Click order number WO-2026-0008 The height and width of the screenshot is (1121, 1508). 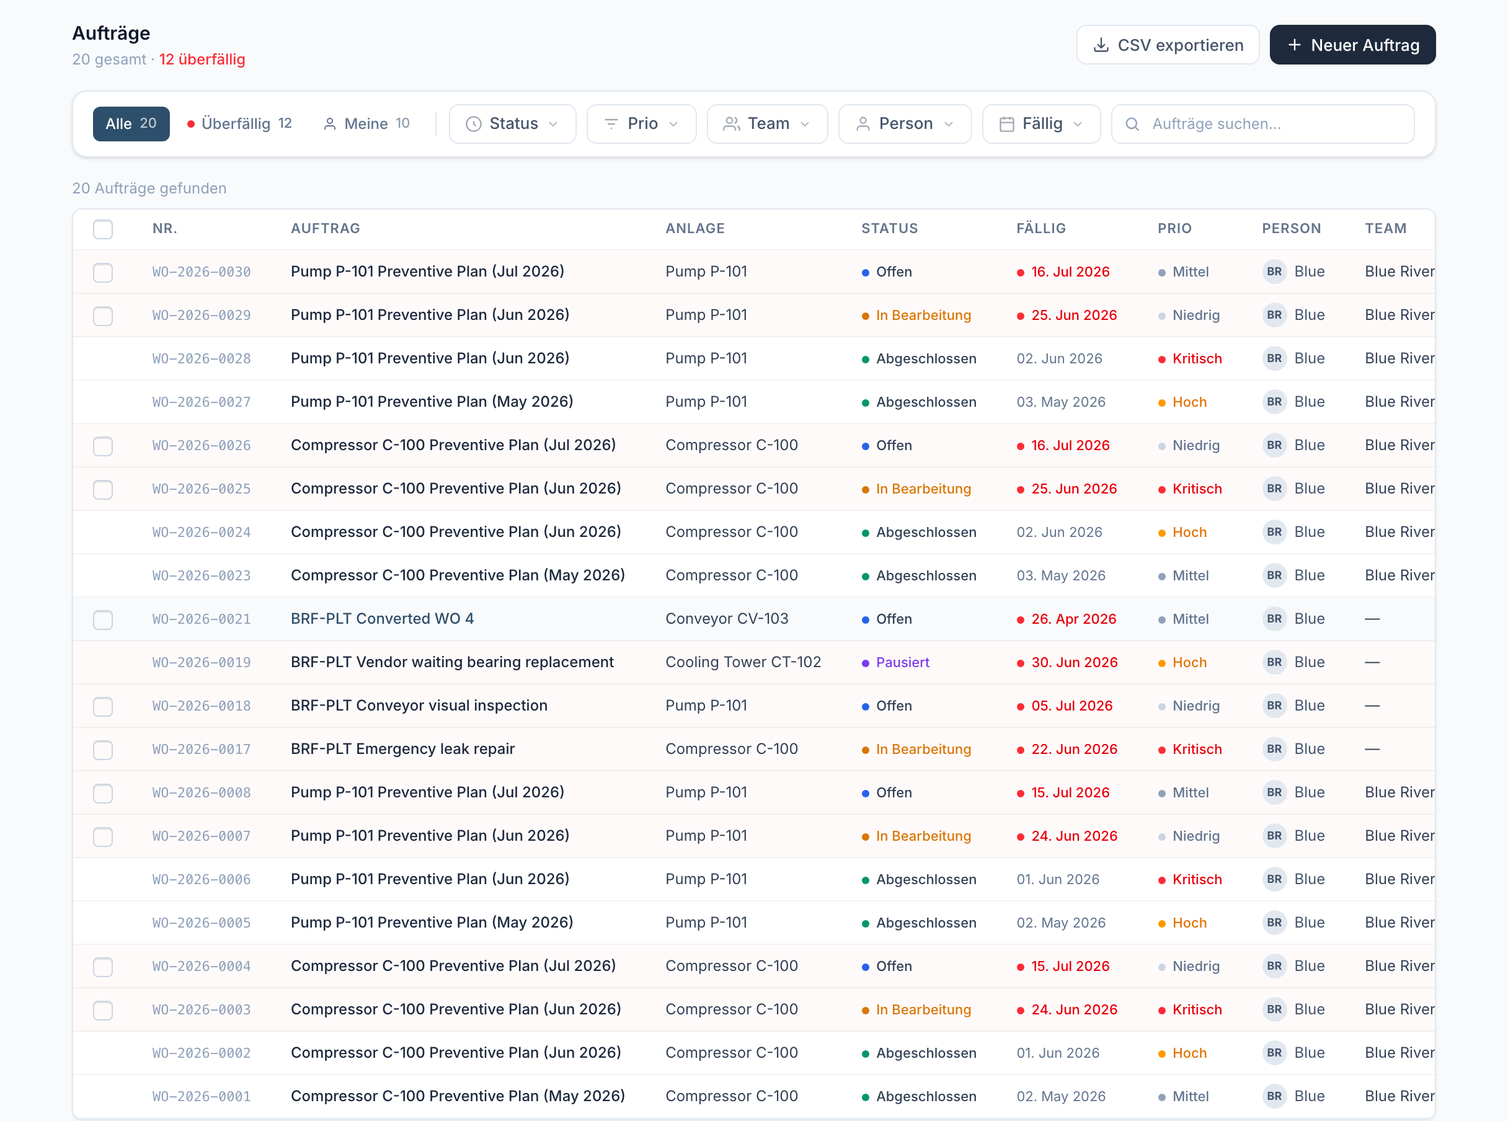pyautogui.click(x=202, y=792)
